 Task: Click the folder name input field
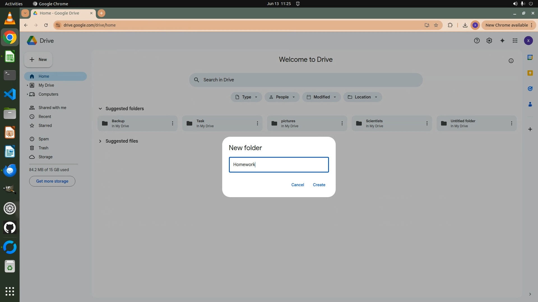279,165
